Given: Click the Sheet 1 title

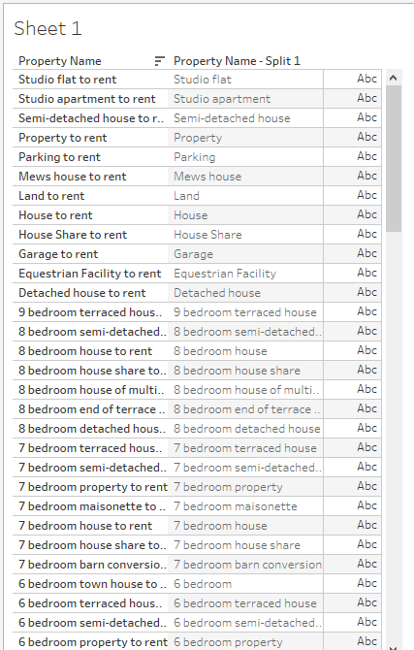Looking at the screenshot, I should 48,28.
